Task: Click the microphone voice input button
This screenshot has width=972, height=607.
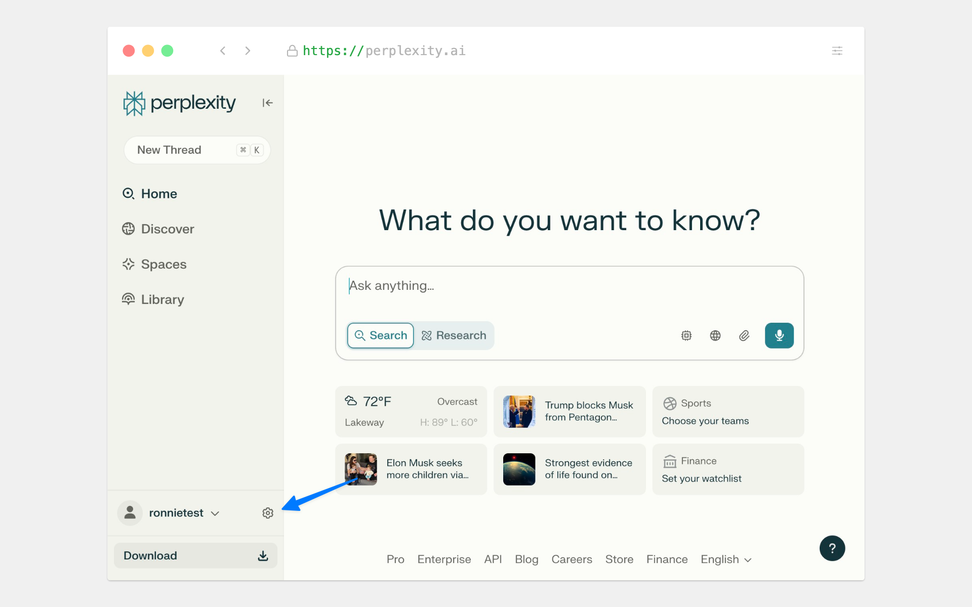Action: coord(779,335)
